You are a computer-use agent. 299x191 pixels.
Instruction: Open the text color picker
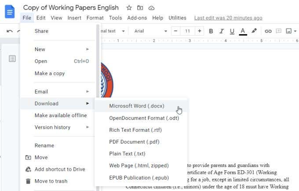tap(243, 32)
